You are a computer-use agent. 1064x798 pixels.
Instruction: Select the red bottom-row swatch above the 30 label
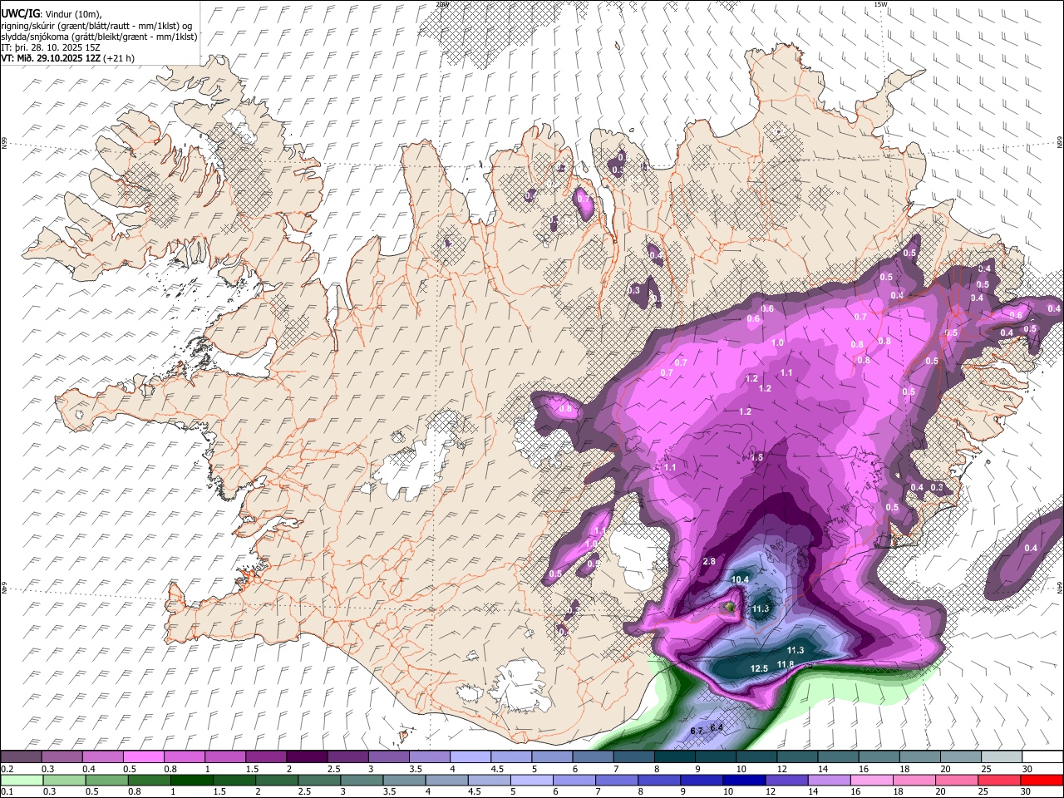[x=1042, y=781]
